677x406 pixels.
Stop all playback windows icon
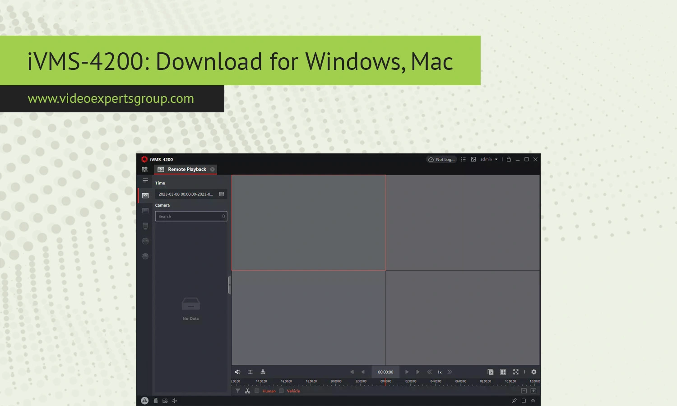pyautogui.click(x=491, y=372)
